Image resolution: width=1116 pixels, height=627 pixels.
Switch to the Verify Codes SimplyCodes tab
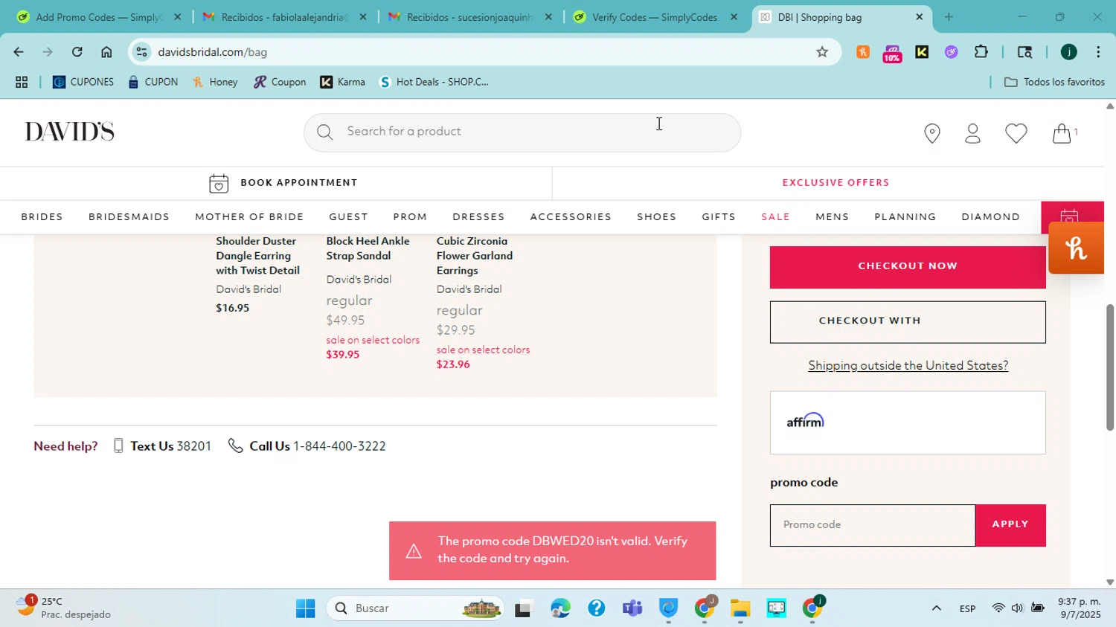(655, 17)
